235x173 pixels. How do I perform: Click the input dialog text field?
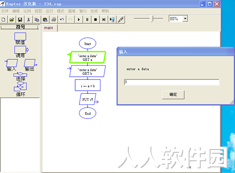coord(172,82)
